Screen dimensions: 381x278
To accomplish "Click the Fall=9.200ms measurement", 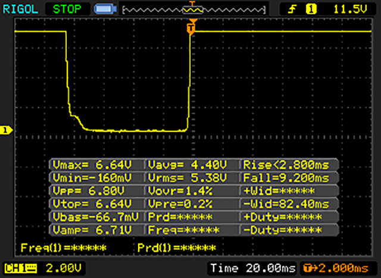I will click(x=286, y=178).
